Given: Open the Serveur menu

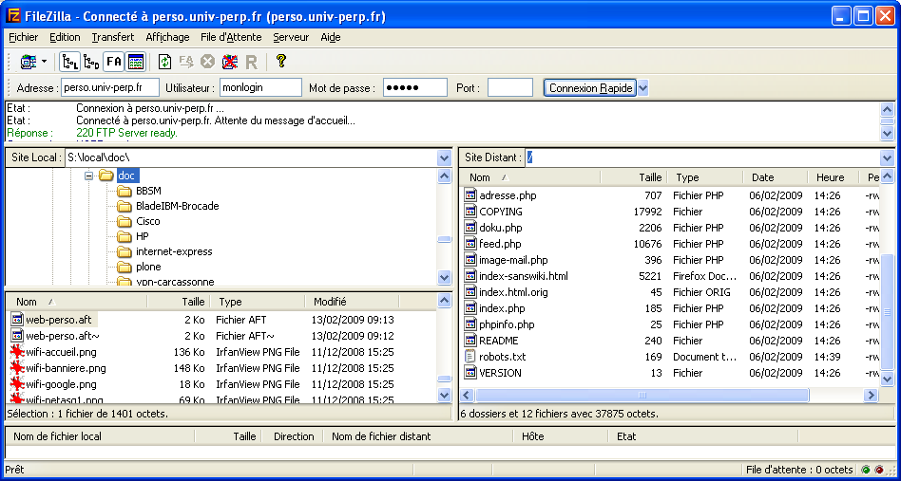Looking at the screenshot, I should (290, 37).
